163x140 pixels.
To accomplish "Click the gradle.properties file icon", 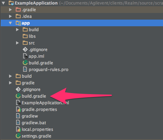I will click(18, 109).
